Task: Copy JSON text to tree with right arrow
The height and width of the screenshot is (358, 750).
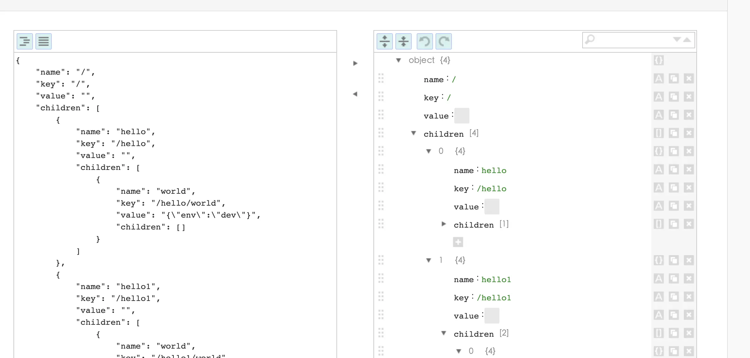Action: 355,63
